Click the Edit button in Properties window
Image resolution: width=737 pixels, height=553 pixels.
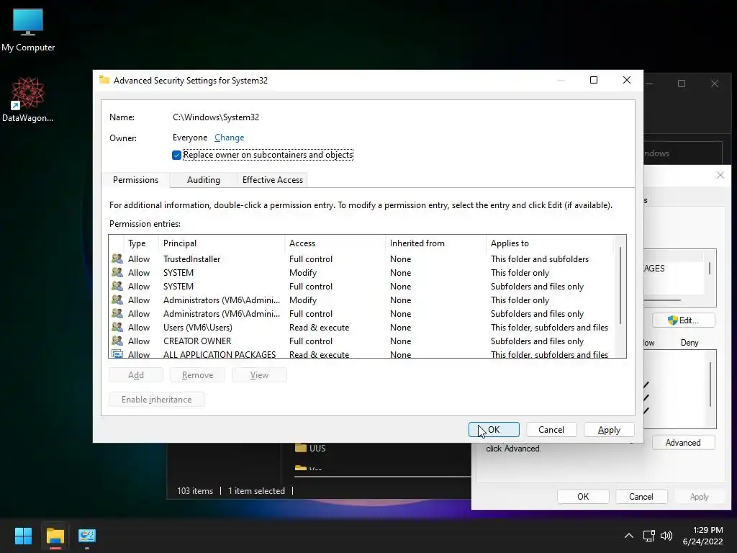click(684, 320)
